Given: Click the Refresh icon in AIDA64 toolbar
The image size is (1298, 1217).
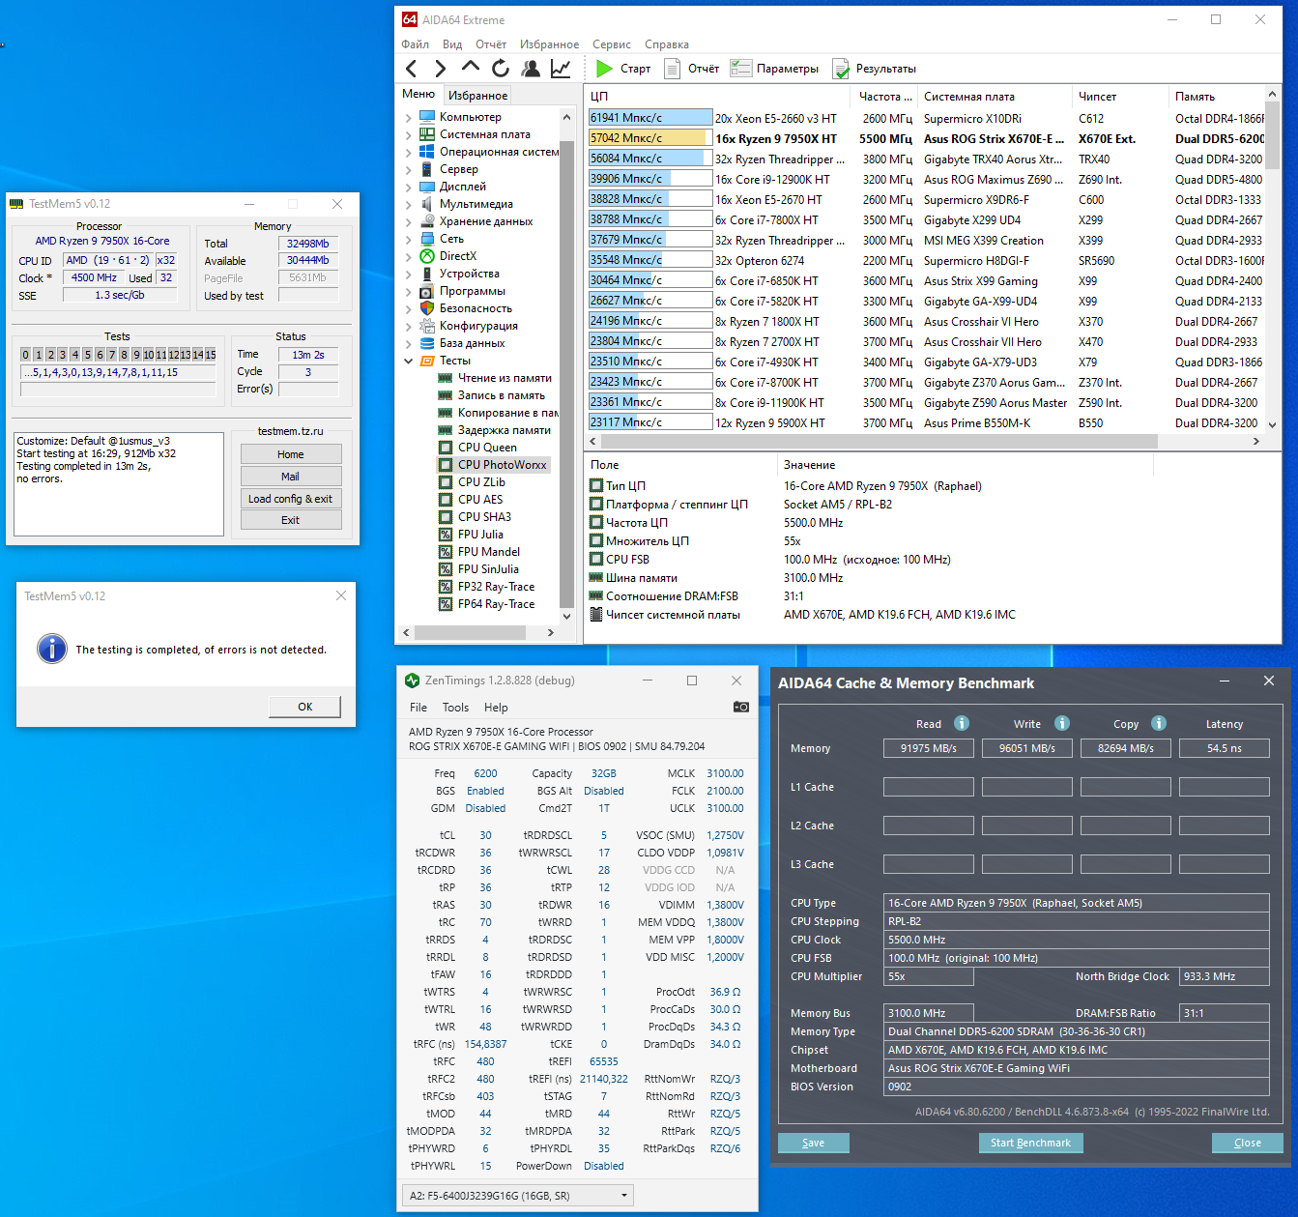Looking at the screenshot, I should coord(500,69).
